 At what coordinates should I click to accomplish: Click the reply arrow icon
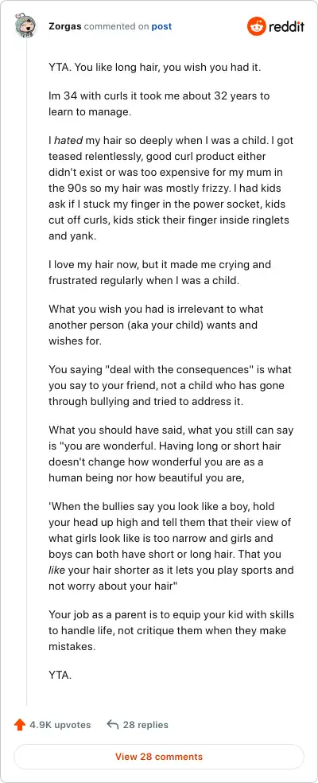tap(113, 725)
